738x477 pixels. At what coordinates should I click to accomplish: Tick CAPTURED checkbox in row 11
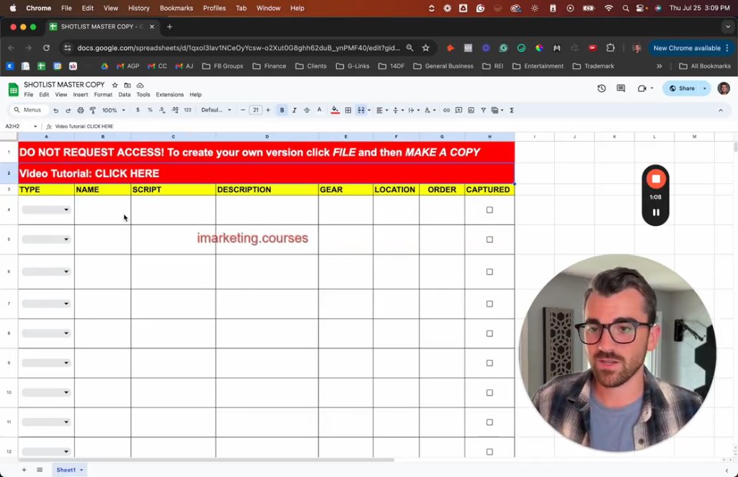489,422
